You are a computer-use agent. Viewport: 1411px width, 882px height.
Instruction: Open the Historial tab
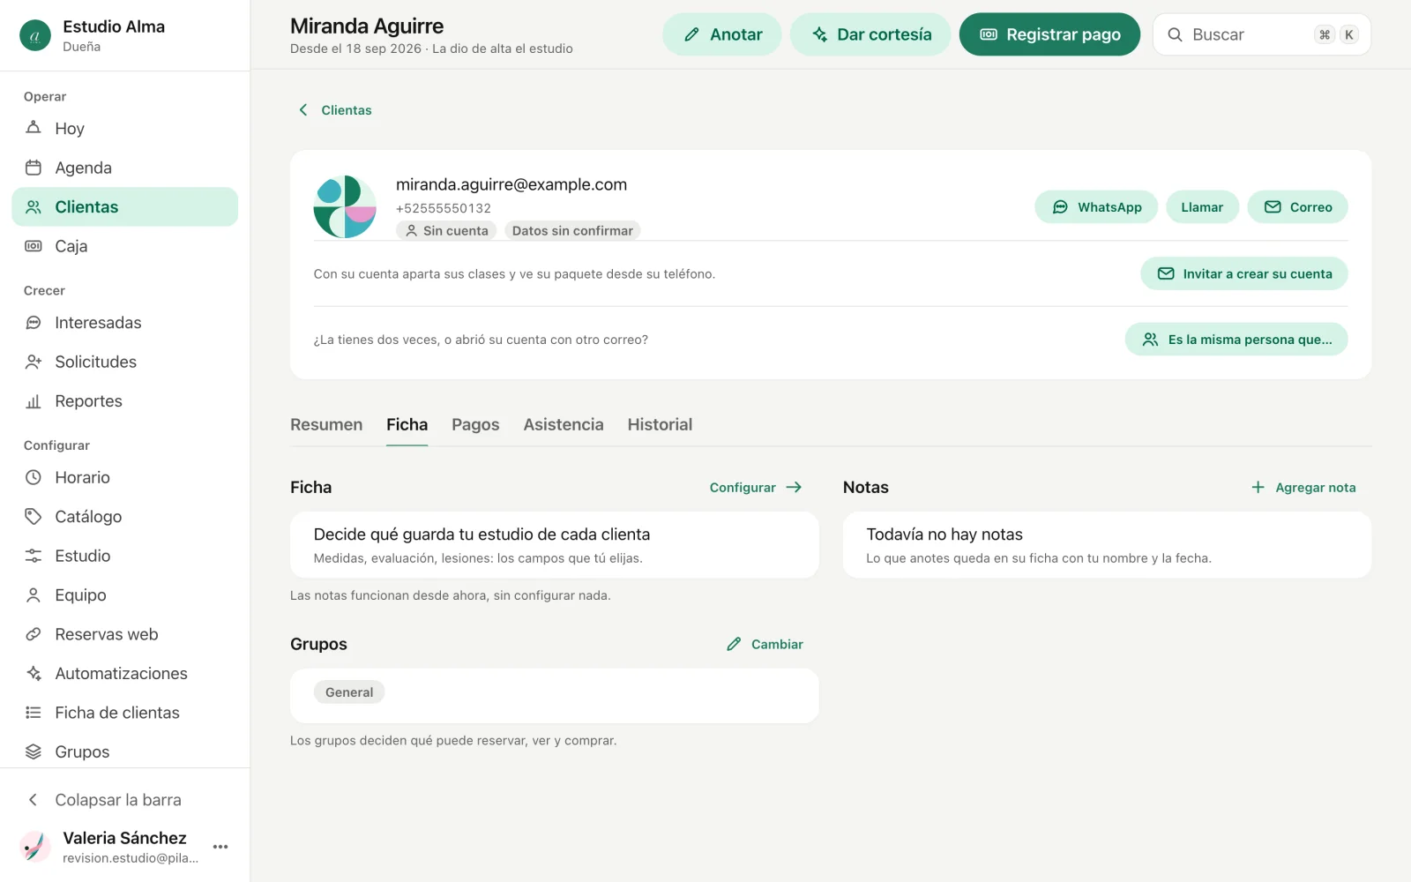click(x=660, y=424)
